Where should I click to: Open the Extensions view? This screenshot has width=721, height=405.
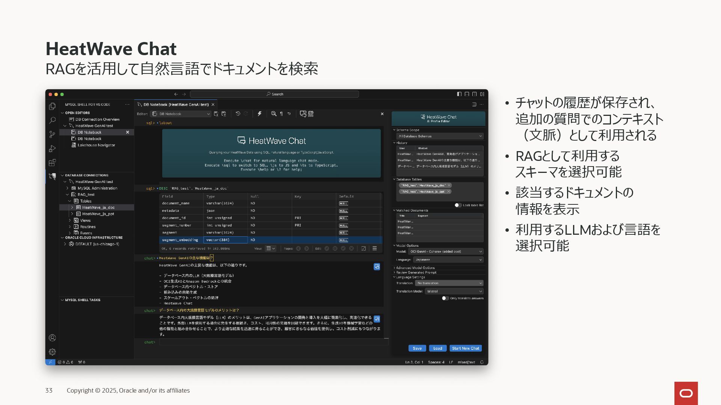pos(52,163)
